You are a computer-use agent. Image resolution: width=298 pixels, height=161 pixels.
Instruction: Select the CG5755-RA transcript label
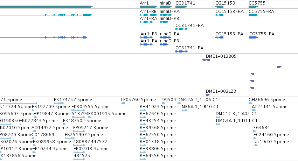pyautogui.click(x=261, y=12)
